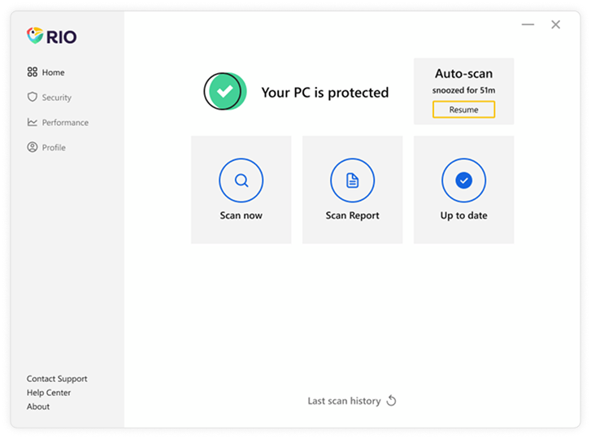591x439 pixels.
Task: Close the RIO window
Action: coord(555,24)
